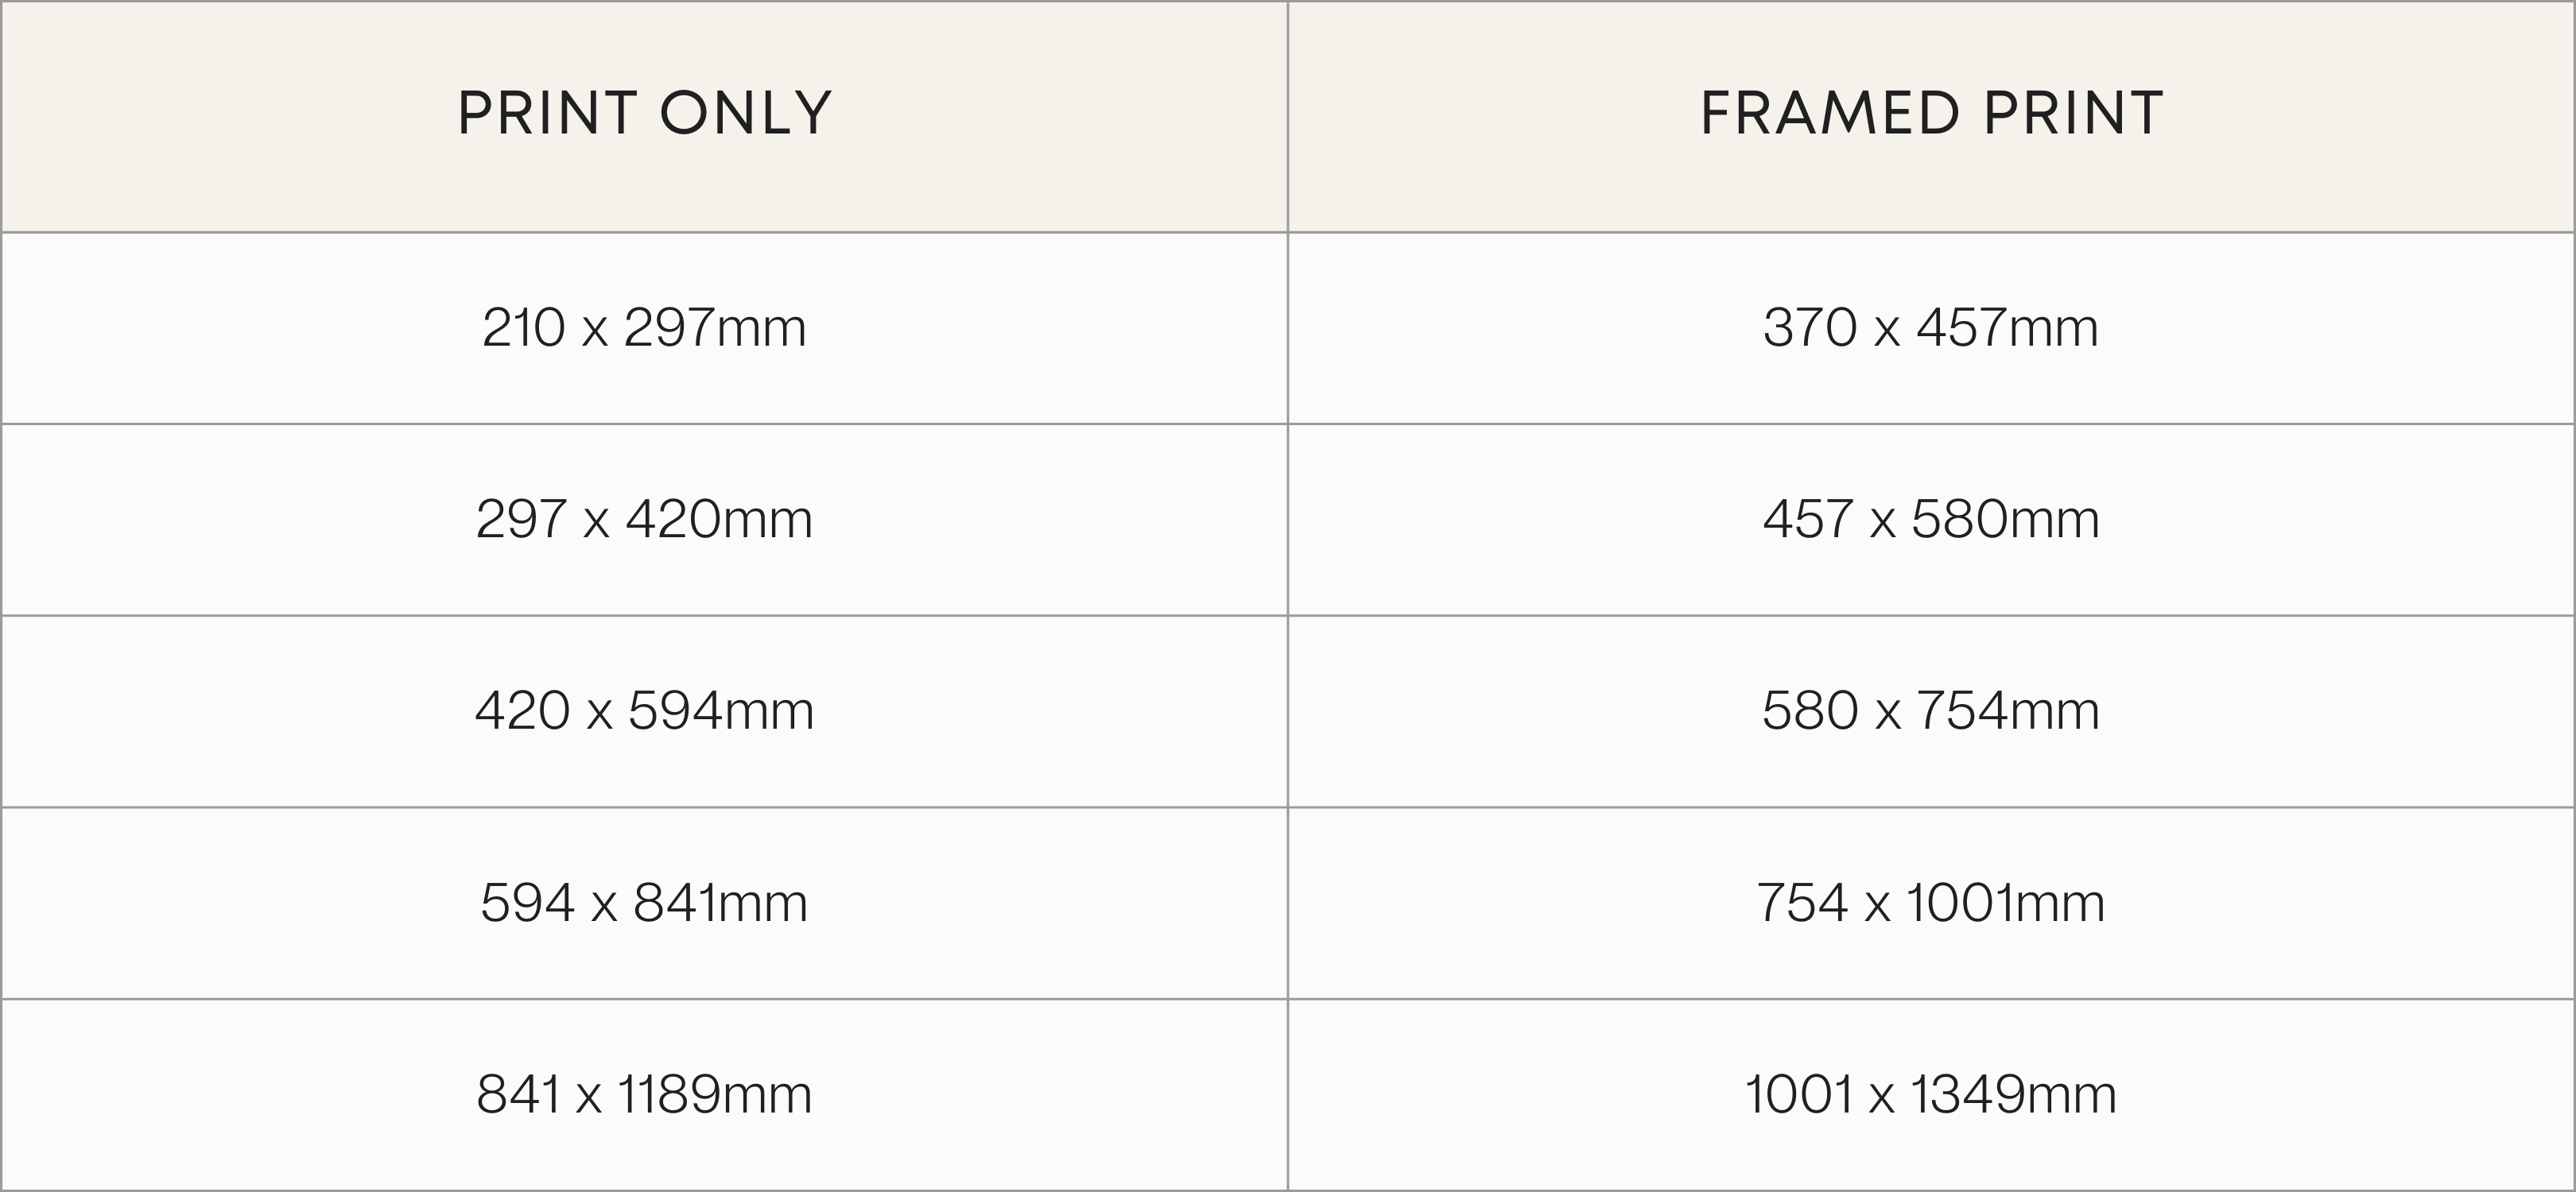The width and height of the screenshot is (2576, 1192).
Task: Select the 210 x 297mm print size cell
Action: 644,327
